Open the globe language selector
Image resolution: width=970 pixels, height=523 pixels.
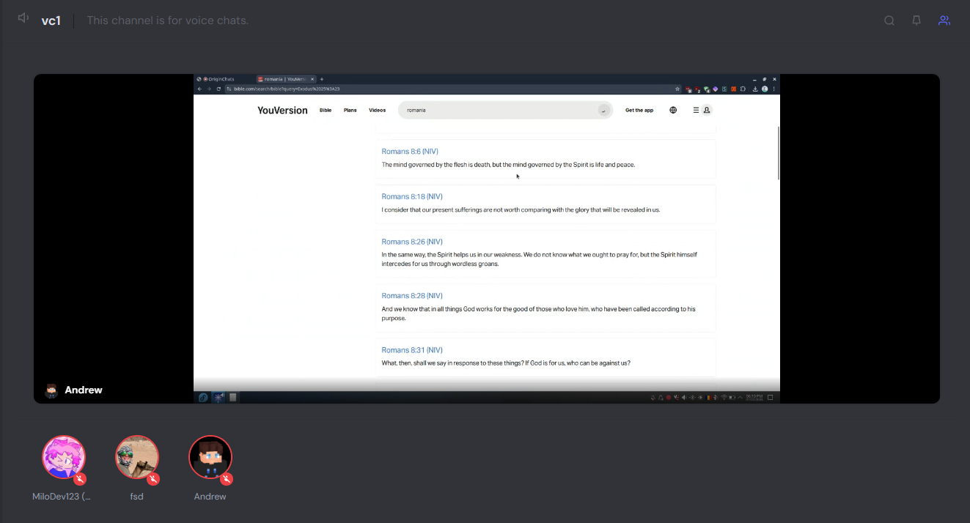tap(673, 111)
